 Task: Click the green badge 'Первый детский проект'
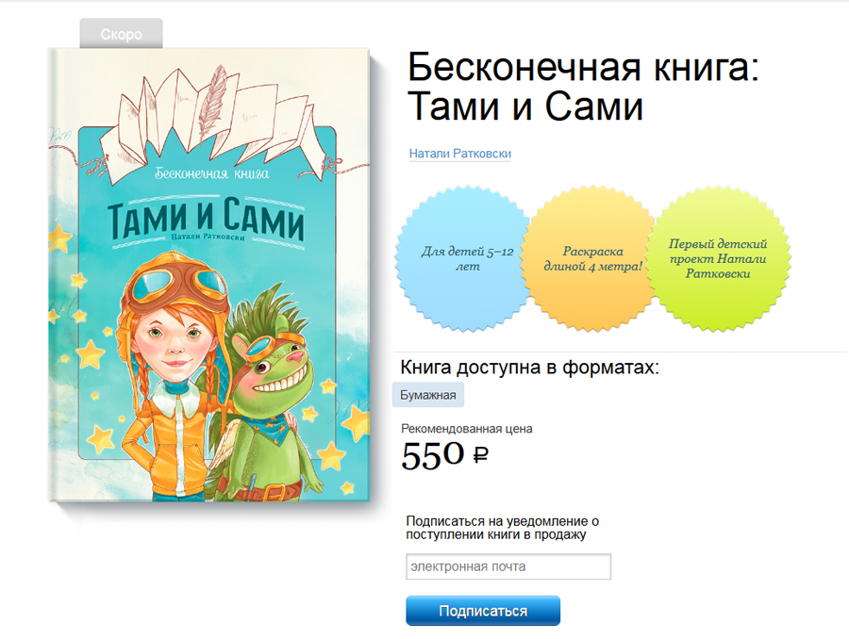coord(718,258)
